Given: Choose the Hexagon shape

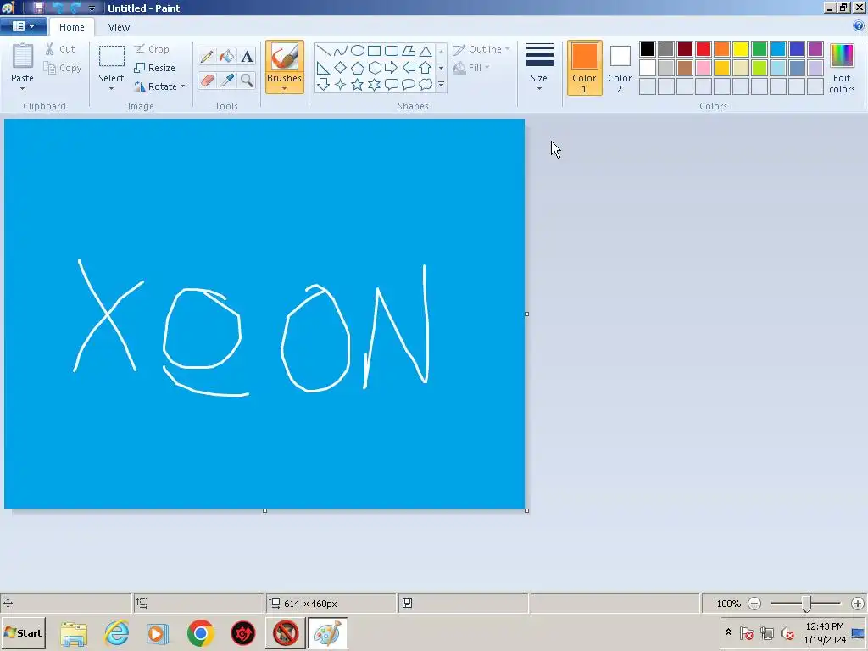Looking at the screenshot, I should point(375,68).
